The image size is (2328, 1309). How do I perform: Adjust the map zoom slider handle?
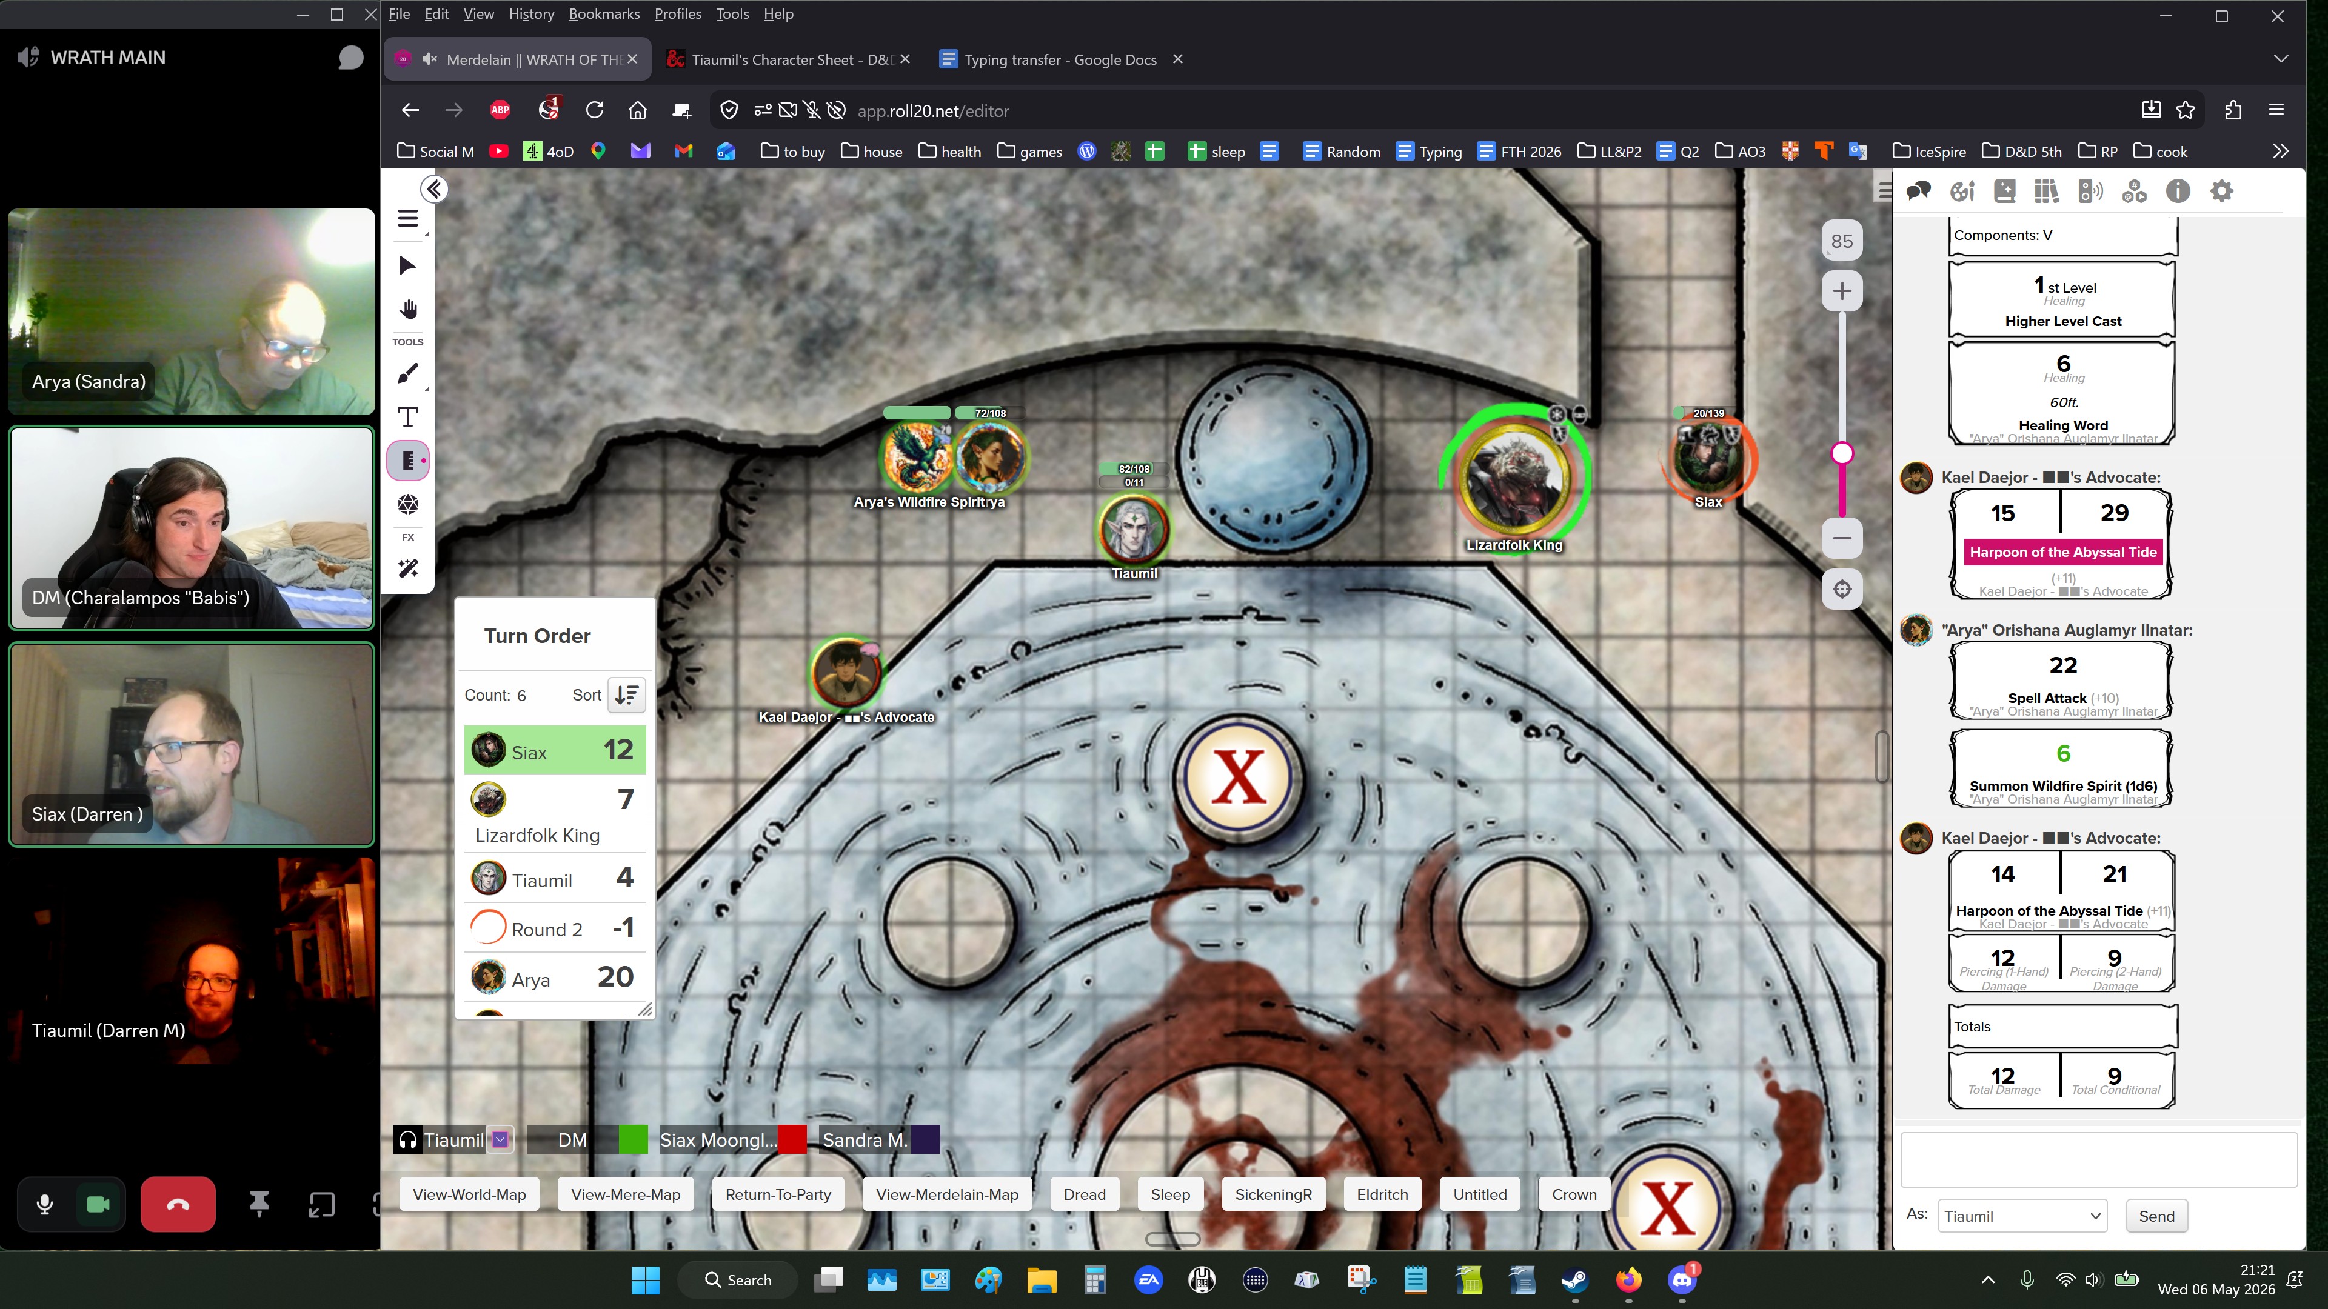coord(1842,453)
